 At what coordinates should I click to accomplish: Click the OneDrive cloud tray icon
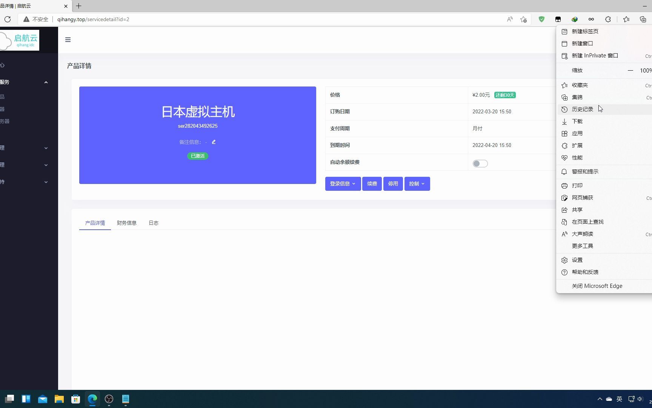pyautogui.click(x=609, y=399)
